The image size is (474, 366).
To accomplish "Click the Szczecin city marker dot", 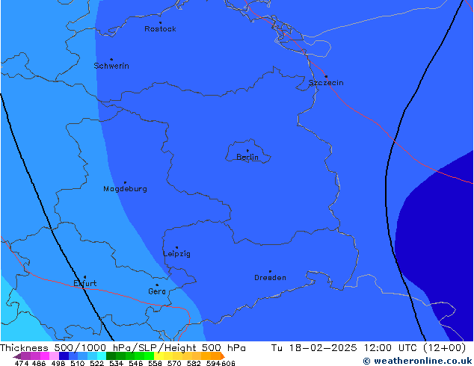I will [x=326, y=77].
